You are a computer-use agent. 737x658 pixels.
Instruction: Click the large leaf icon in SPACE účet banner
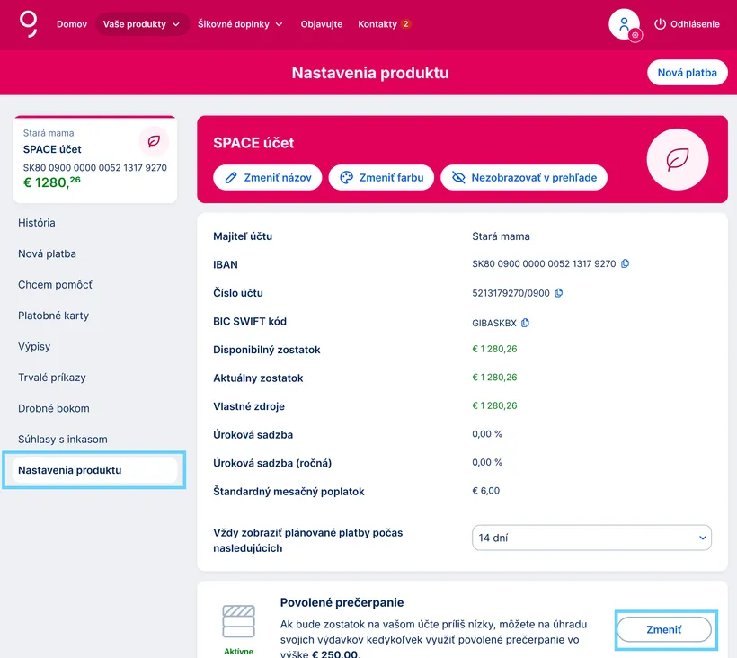point(678,160)
